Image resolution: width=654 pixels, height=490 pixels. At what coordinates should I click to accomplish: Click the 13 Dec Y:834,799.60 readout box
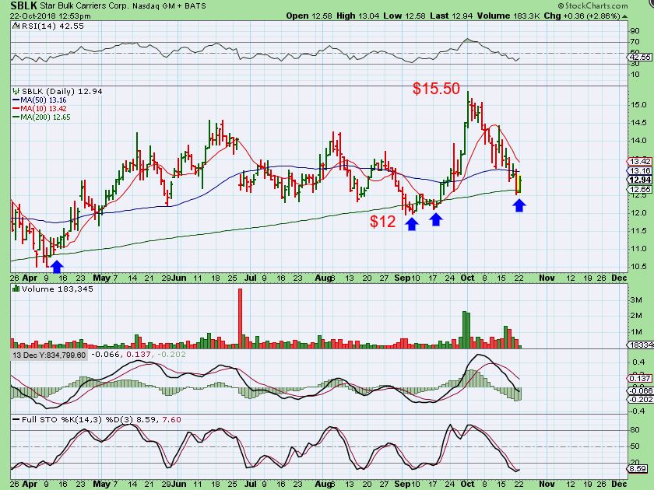(49, 355)
